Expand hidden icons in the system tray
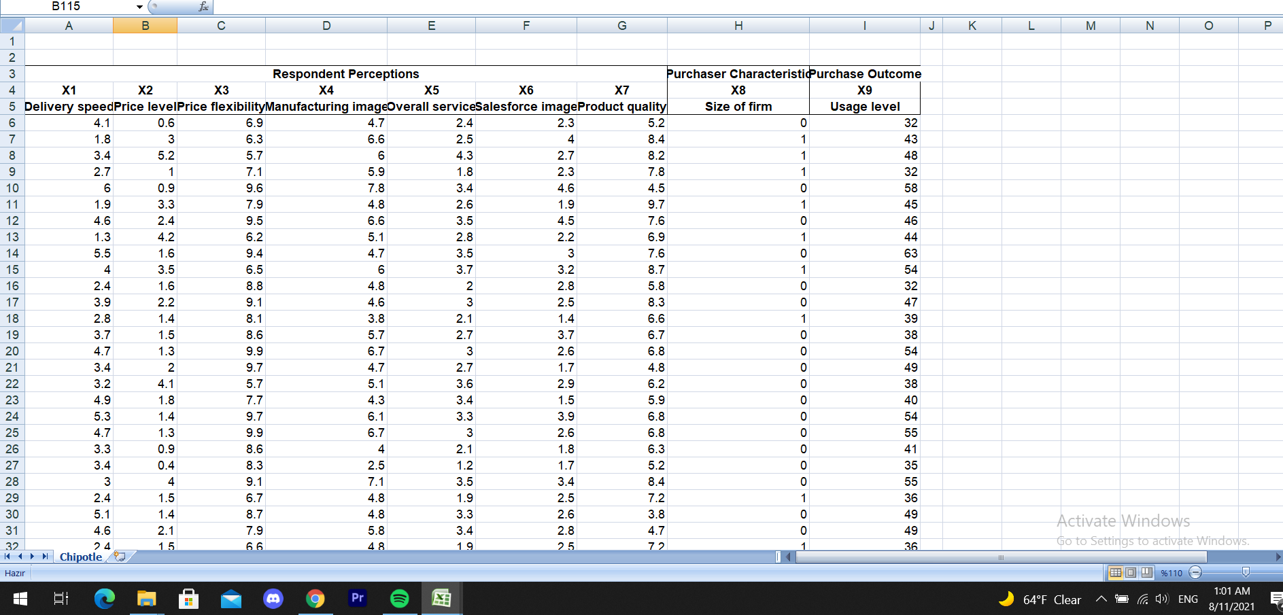 1101,599
